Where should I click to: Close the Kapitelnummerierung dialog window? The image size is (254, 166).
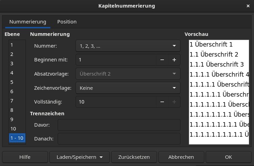(x=248, y=6)
